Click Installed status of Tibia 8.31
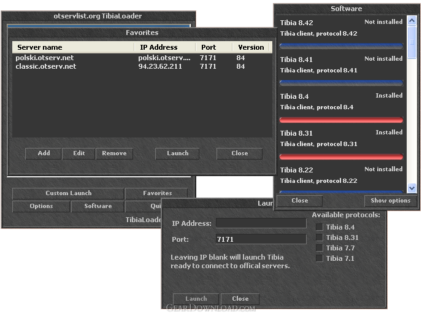This screenshot has width=422, height=313. (x=389, y=132)
